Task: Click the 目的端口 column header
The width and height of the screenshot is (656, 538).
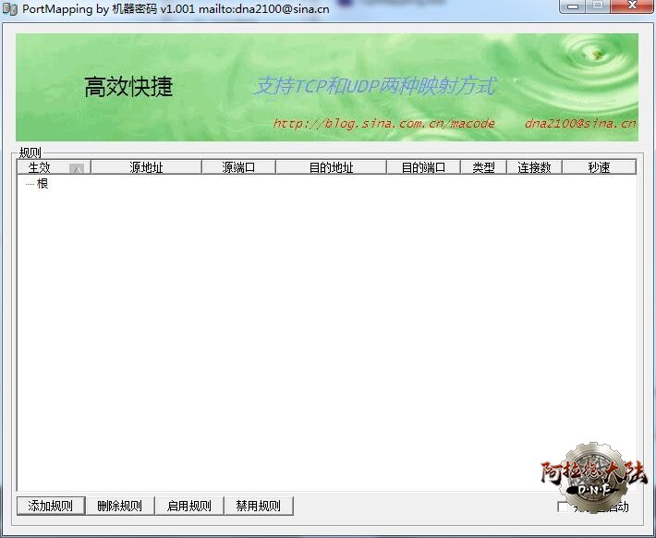Action: [x=423, y=167]
